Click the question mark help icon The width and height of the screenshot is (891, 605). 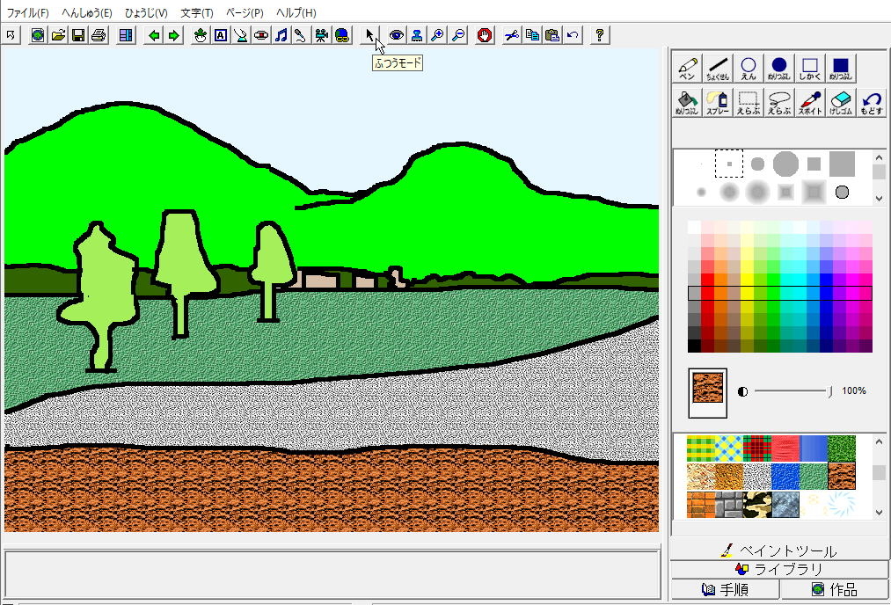point(600,35)
